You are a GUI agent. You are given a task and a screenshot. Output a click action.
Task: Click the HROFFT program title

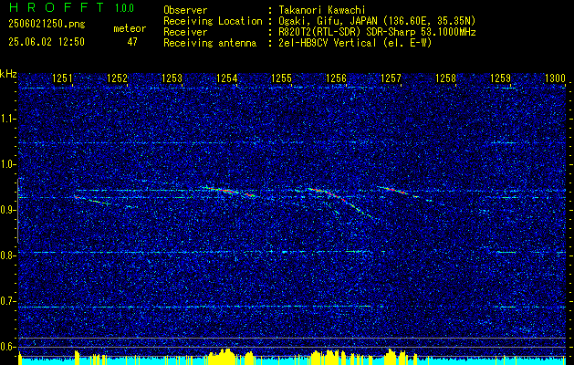click(57, 7)
